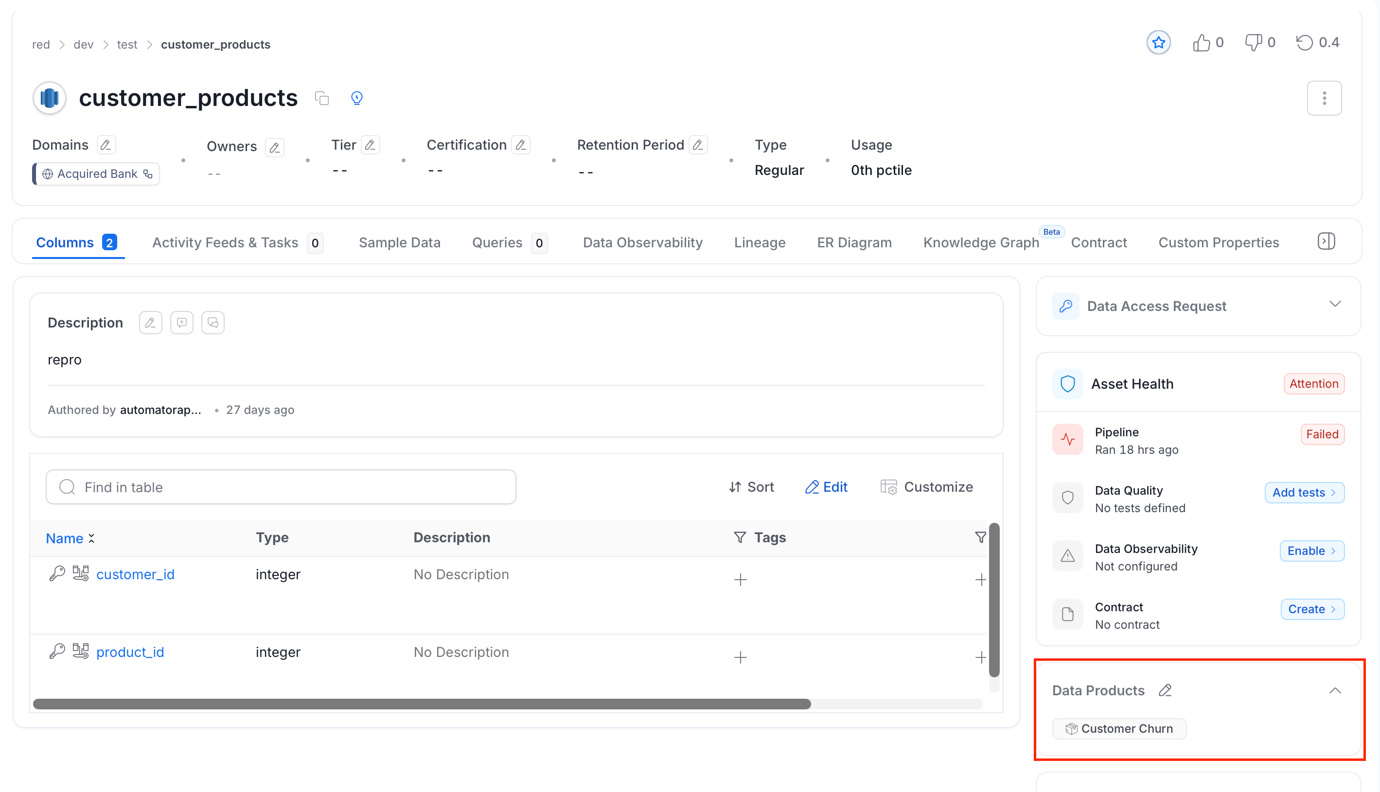Edit Certification pencil icon
This screenshot has height=792, width=1380.
point(520,145)
